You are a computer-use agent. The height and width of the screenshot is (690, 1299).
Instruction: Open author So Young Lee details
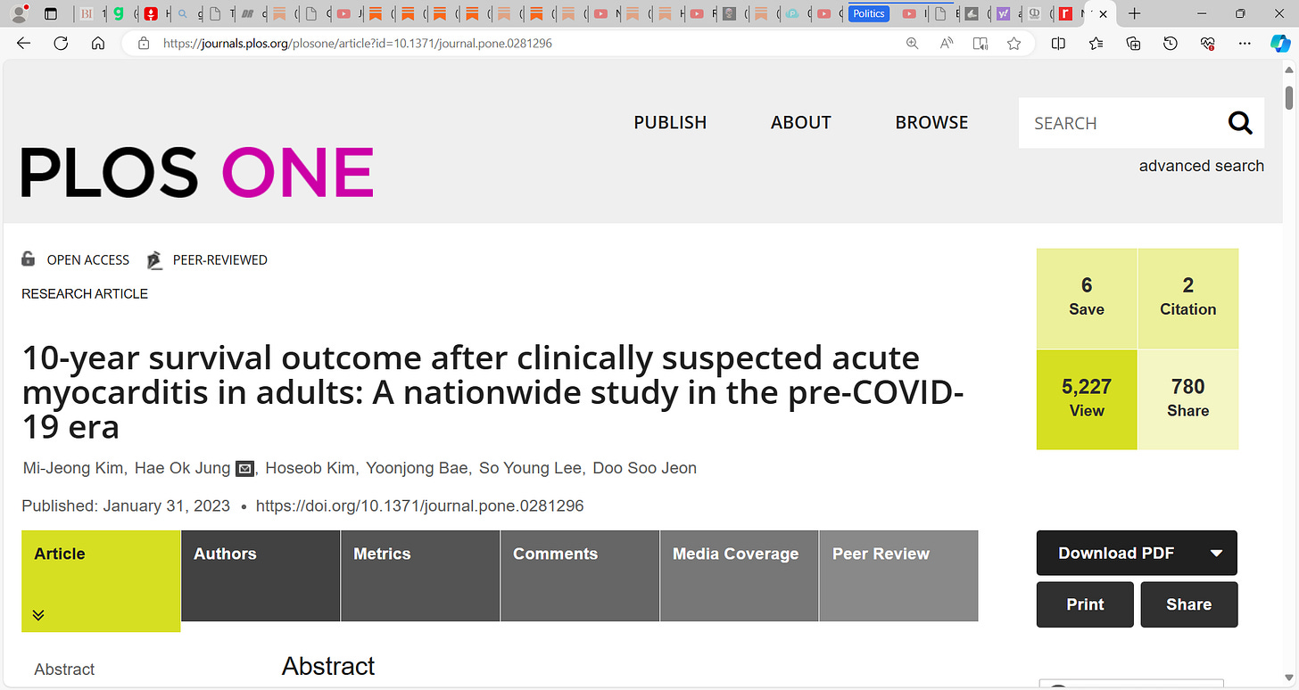pyautogui.click(x=530, y=468)
